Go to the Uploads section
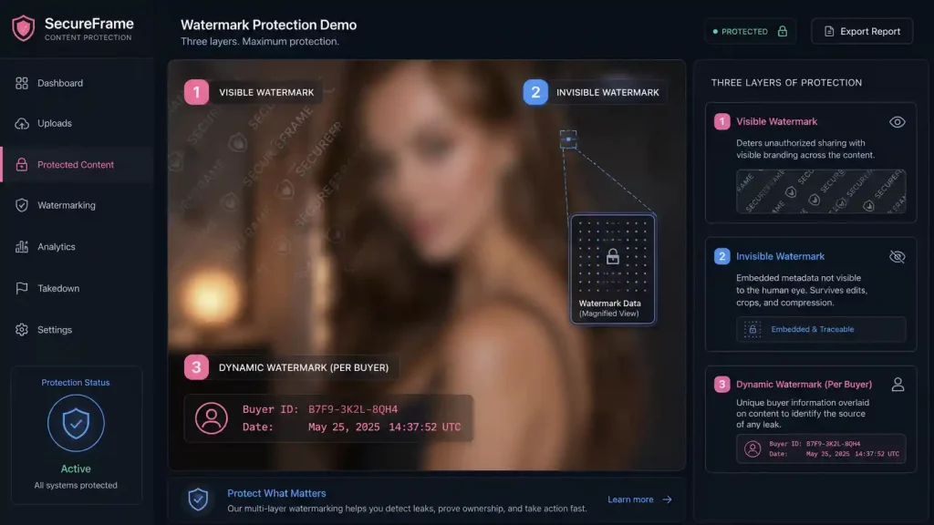 pos(77,124)
